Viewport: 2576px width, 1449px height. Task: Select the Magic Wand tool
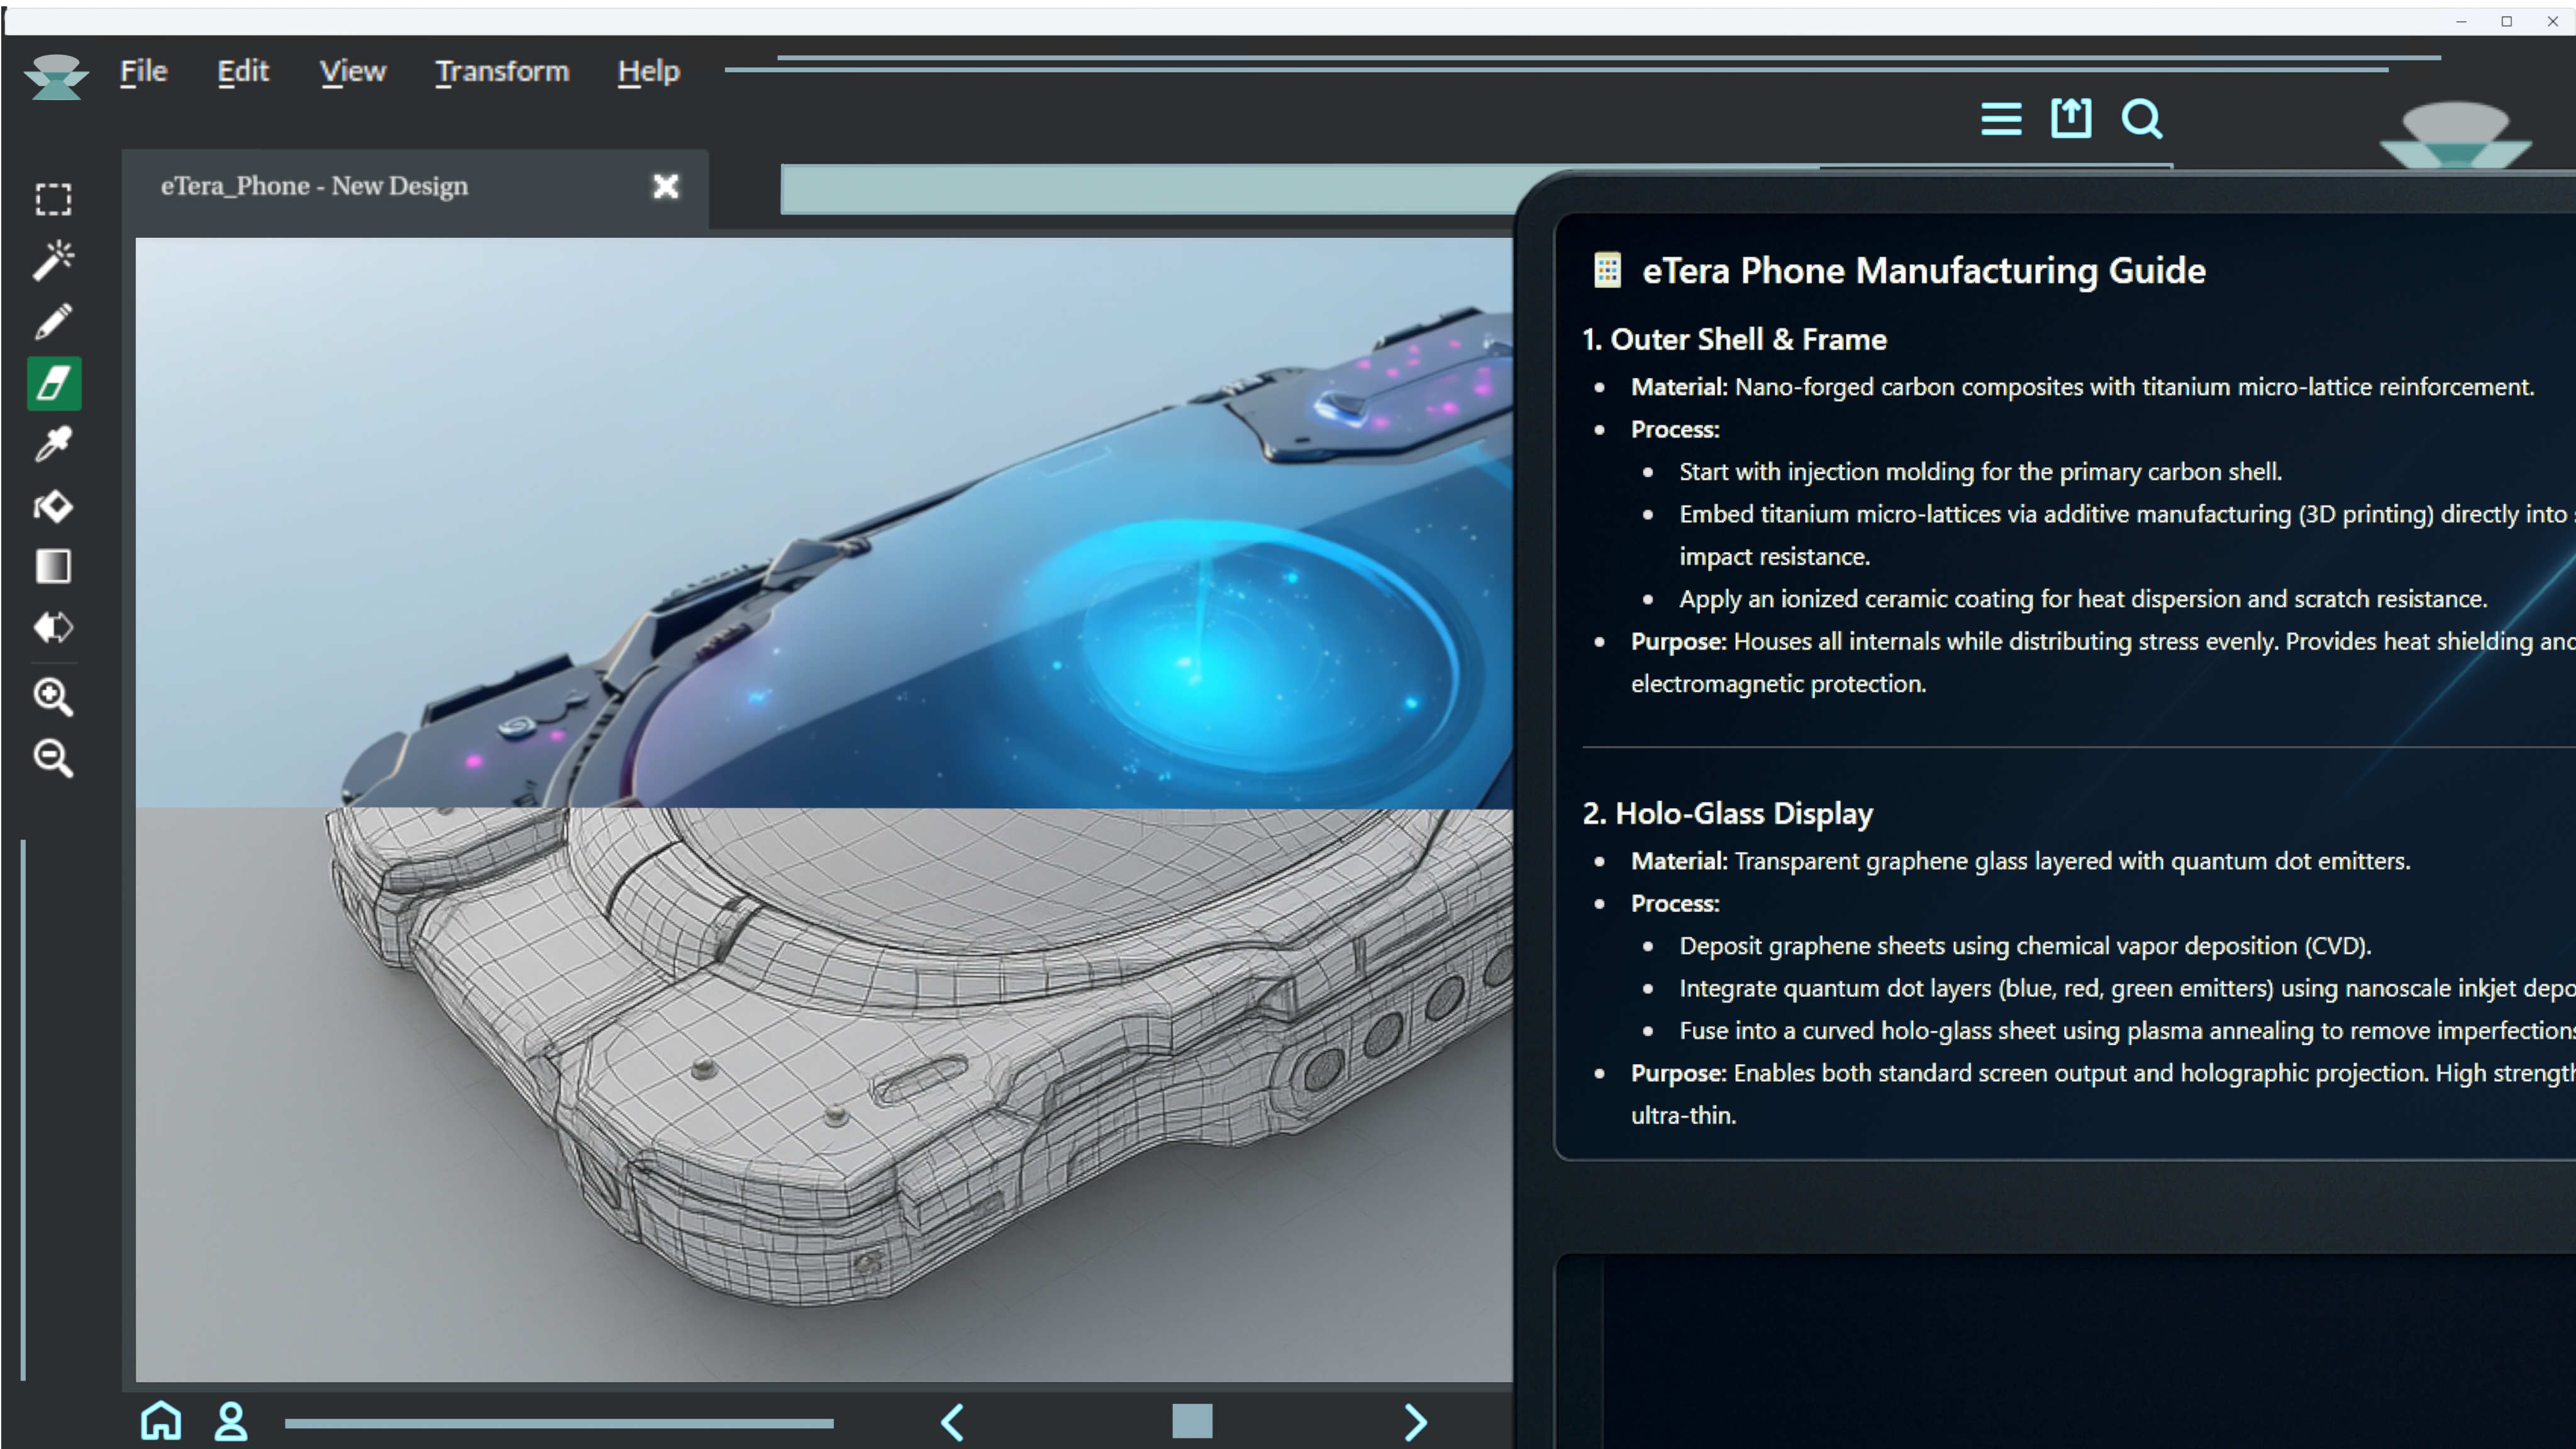click(53, 260)
